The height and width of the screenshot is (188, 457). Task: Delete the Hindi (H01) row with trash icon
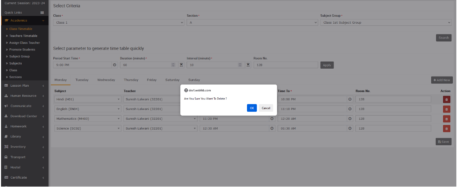pyautogui.click(x=446, y=100)
